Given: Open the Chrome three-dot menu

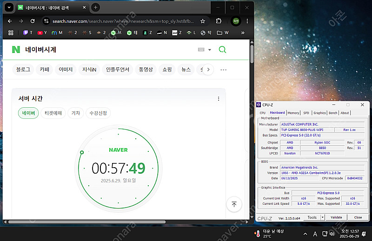Looking at the screenshot, I should [x=247, y=21].
